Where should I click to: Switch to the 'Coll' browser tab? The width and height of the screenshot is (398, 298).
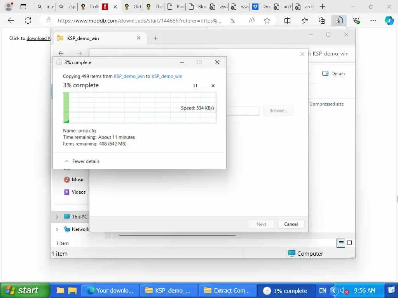[89, 7]
